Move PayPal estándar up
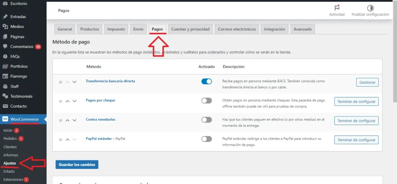The width and height of the screenshot is (397, 184). [x=67, y=139]
